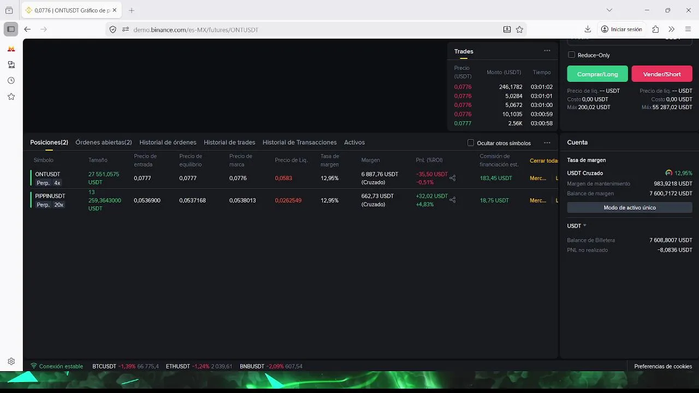Close ONTUSDT position at market
This screenshot has height=393, width=699.
coord(538,178)
